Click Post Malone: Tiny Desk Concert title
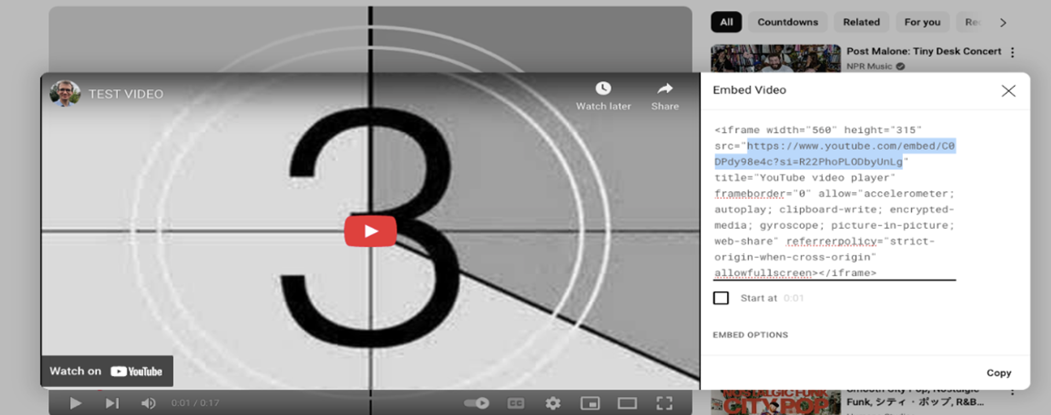The width and height of the screenshot is (1051, 415). coord(923,51)
